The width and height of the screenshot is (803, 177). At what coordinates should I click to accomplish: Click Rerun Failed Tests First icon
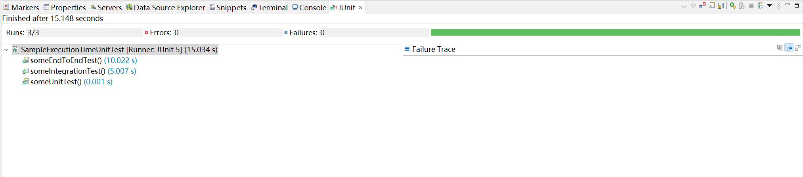point(742,6)
